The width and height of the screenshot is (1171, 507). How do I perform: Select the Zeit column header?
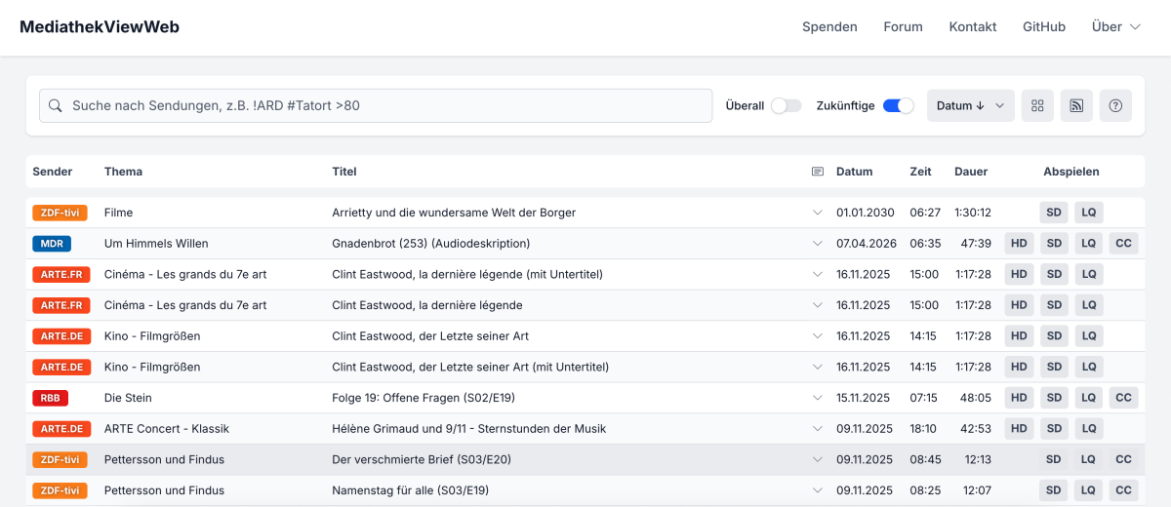(921, 172)
